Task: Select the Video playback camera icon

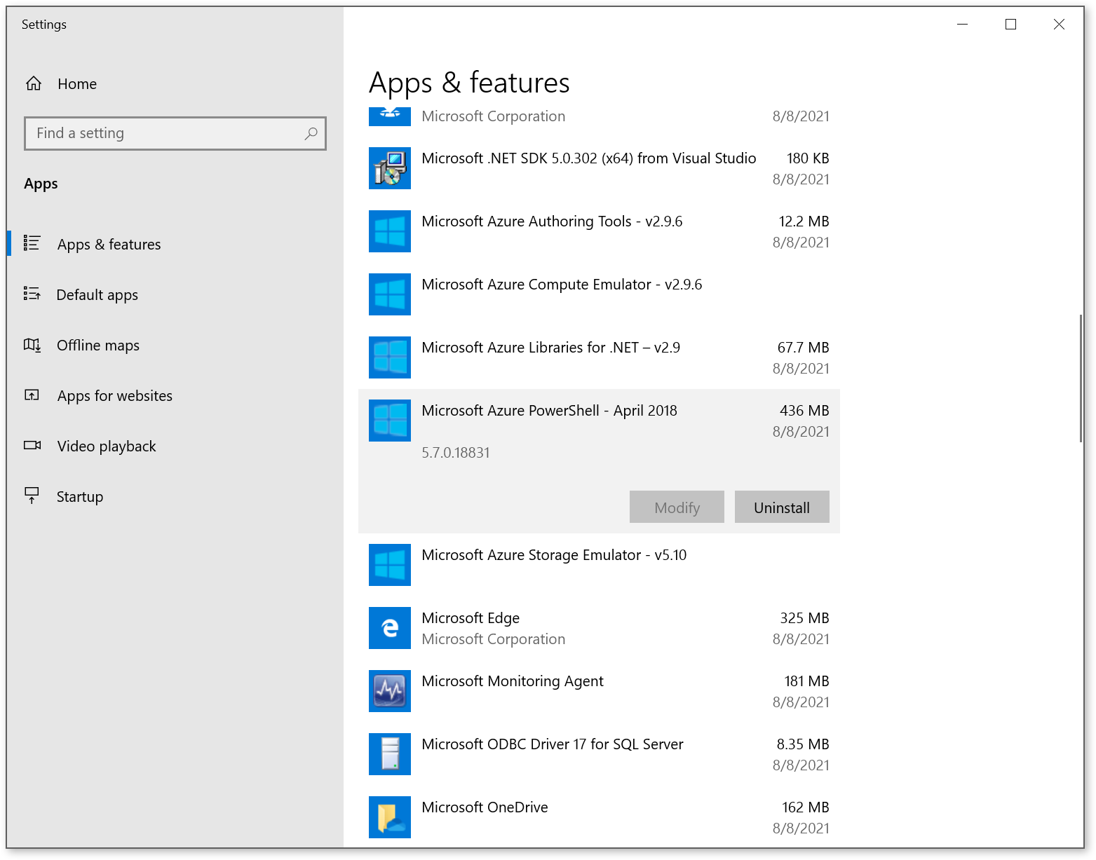Action: point(32,446)
